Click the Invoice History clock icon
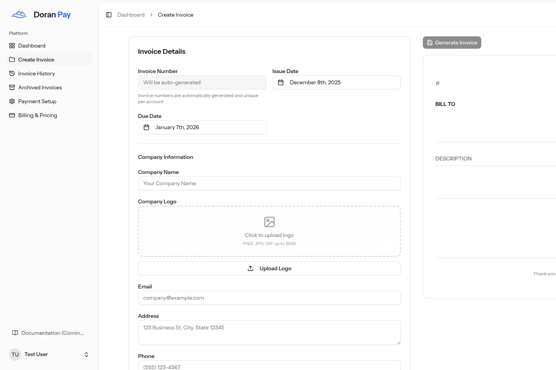Image resolution: width=556 pixels, height=370 pixels. [x=12, y=73]
